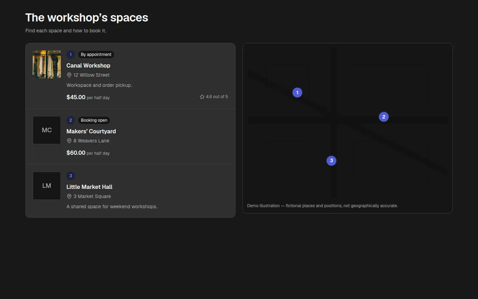The height and width of the screenshot is (299, 478).
Task: Click the By appointment status badge
Action: point(96,55)
